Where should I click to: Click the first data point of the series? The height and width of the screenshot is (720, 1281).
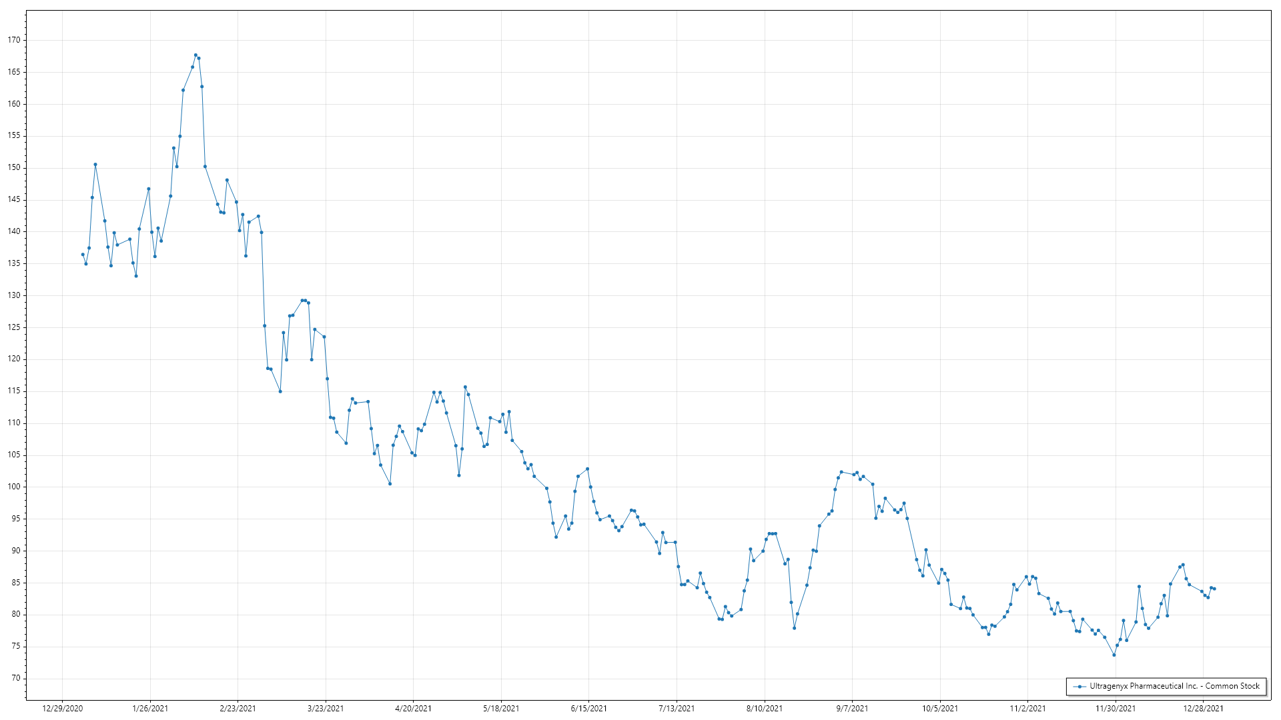click(83, 255)
